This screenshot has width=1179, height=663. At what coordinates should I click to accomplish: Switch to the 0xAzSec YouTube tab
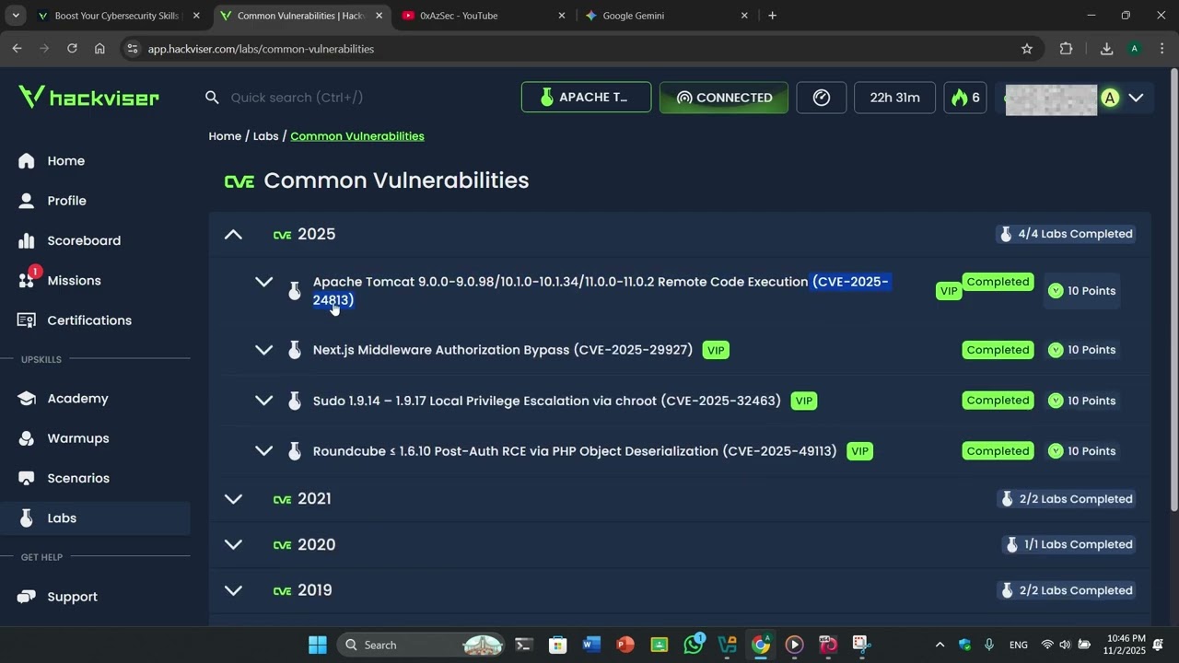[x=484, y=16]
